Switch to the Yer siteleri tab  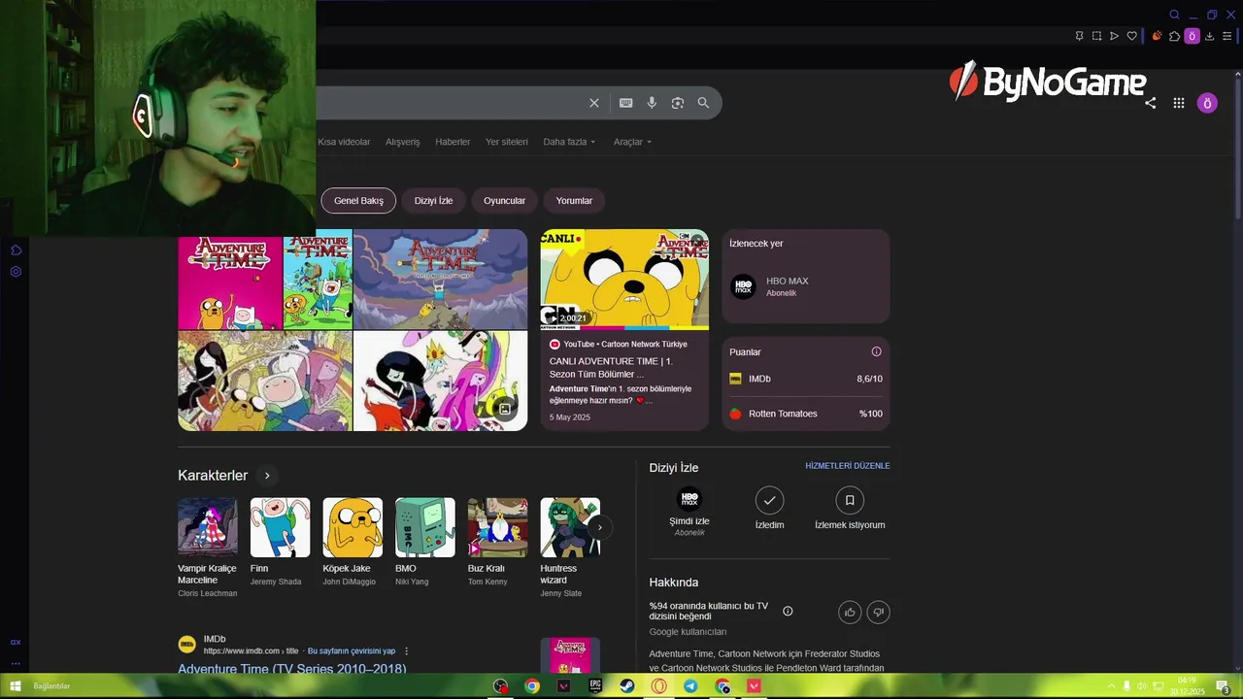point(507,142)
